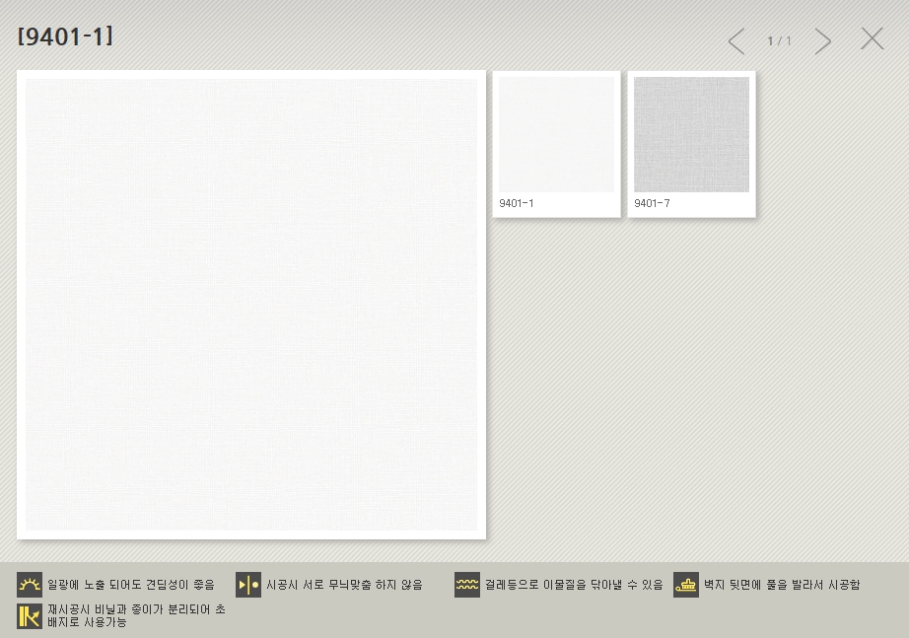The height and width of the screenshot is (638, 909).
Task: Click the 9401-1 label under the thumbnail
Action: point(517,203)
